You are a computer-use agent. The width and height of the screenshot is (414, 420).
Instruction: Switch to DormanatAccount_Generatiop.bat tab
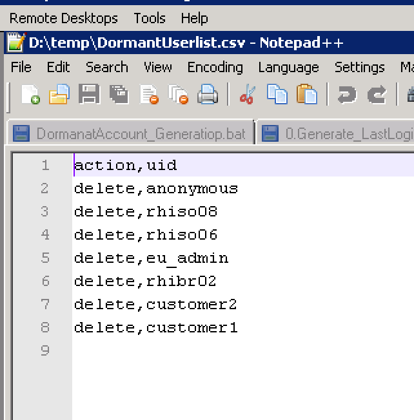click(x=130, y=133)
